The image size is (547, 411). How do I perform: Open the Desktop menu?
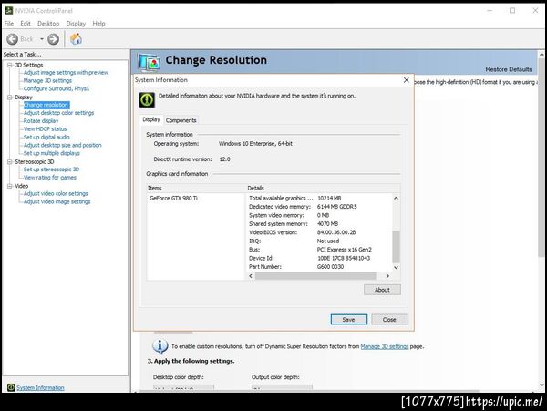[48, 24]
